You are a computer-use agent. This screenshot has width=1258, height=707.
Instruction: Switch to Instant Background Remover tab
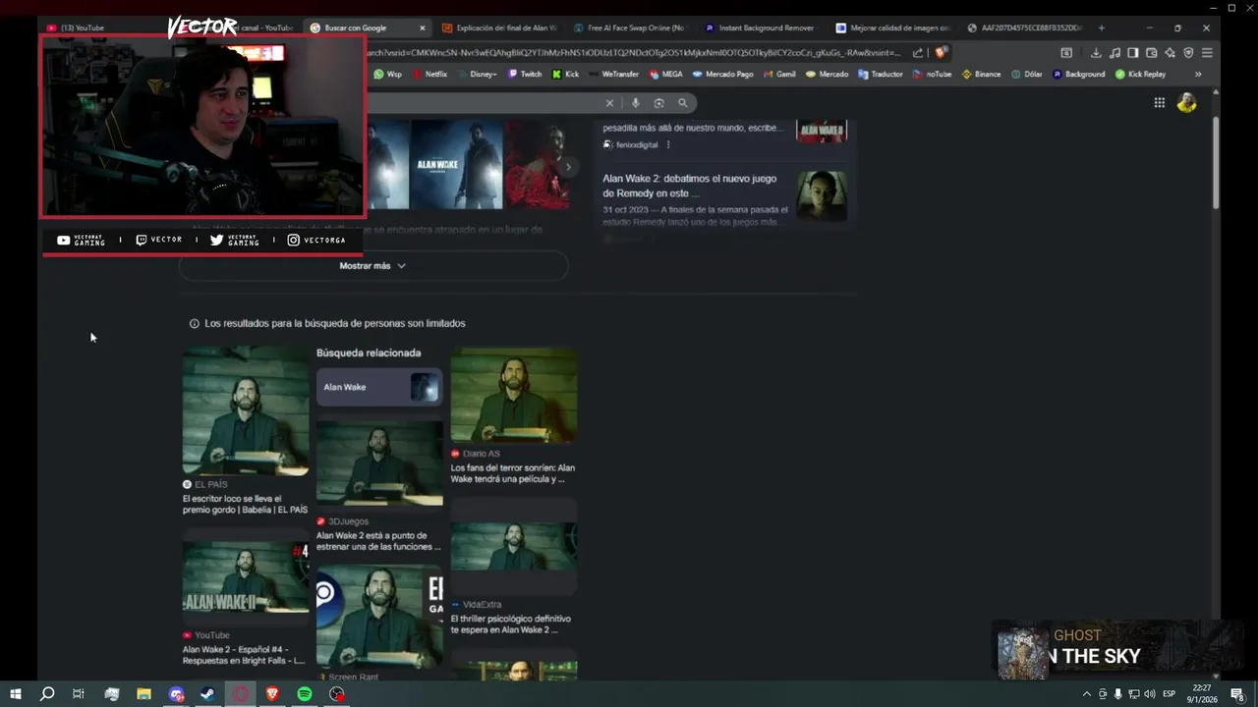(x=760, y=27)
